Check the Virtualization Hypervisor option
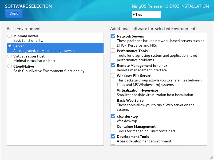 pos(113,90)
